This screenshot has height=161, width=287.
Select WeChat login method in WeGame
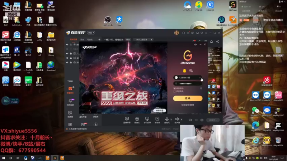(191, 70)
